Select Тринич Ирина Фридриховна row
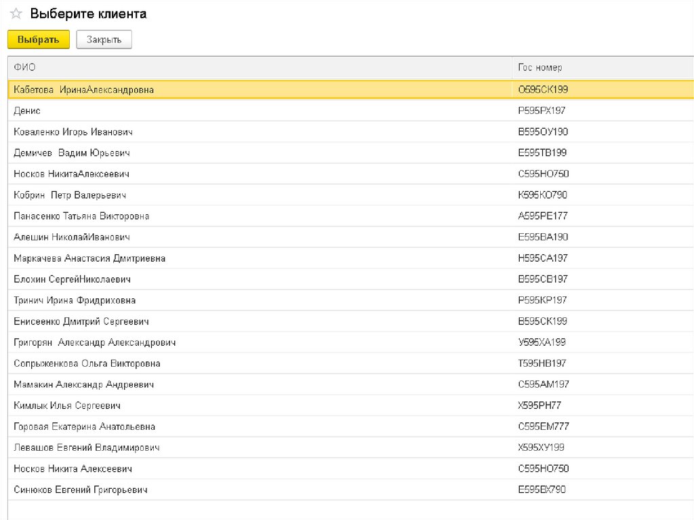The image size is (694, 520). [x=75, y=300]
